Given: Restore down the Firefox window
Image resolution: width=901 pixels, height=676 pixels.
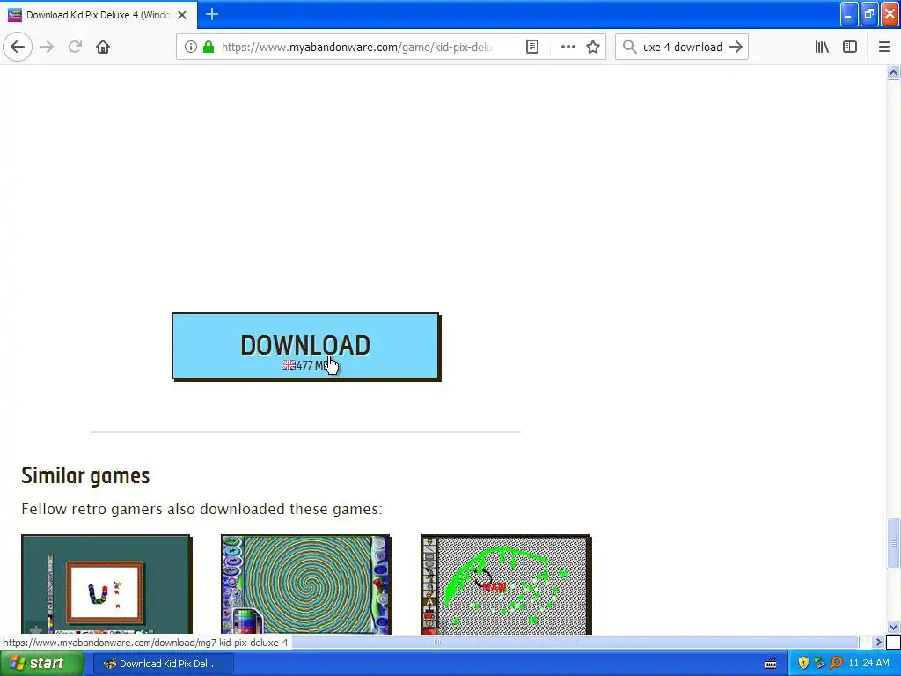Looking at the screenshot, I should [x=869, y=14].
